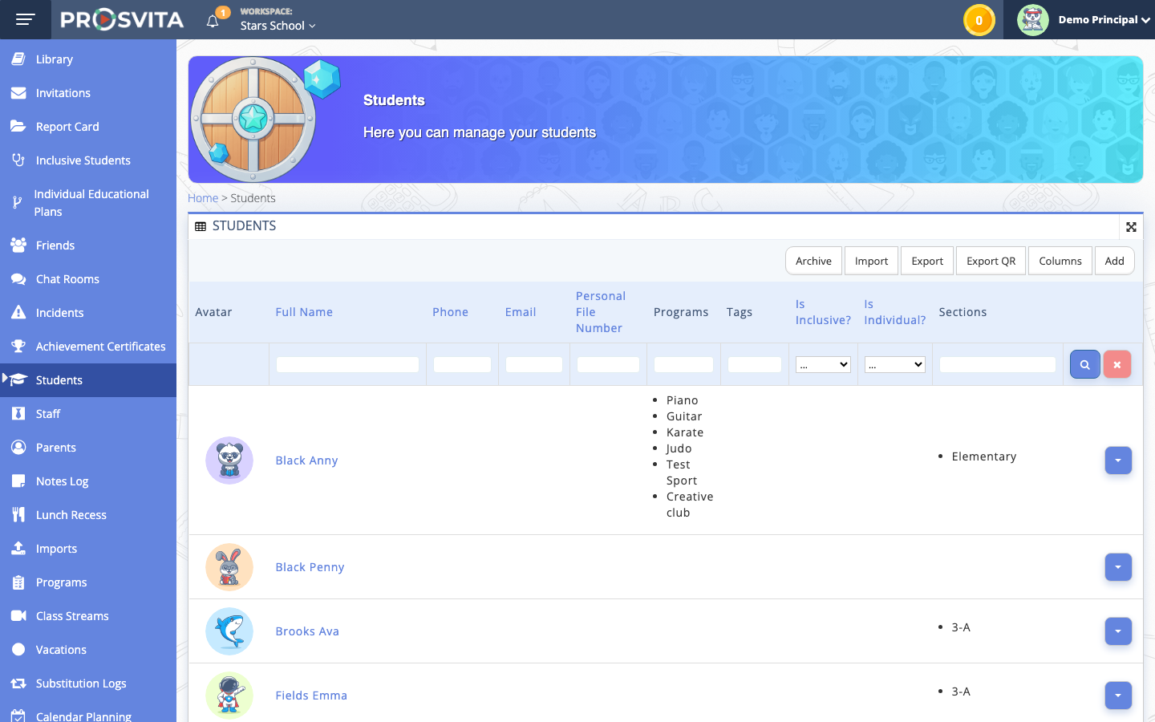Screen dimensions: 1155x722
Task: Click the Invitations envelope icon
Action: [18, 93]
